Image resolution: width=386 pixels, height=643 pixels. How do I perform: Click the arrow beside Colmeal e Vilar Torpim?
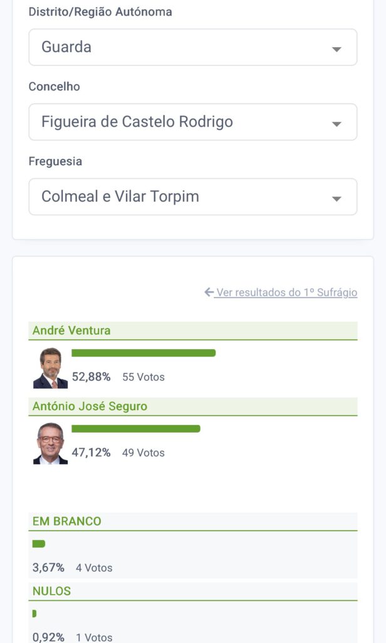tap(336, 198)
